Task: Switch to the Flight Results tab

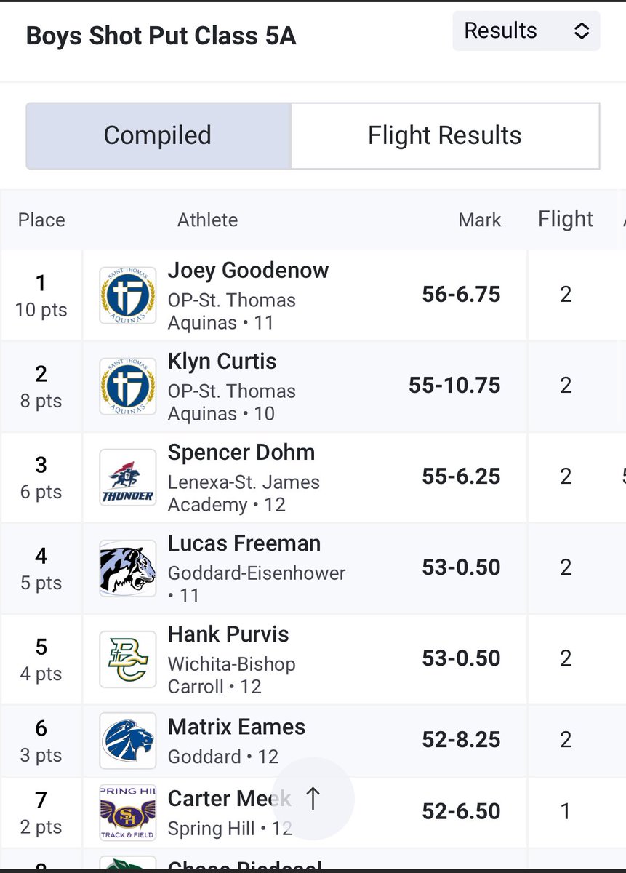Action: click(444, 136)
